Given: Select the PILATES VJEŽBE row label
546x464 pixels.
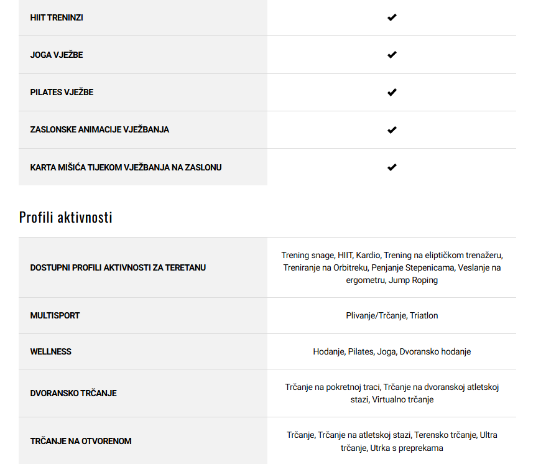Looking at the screenshot, I should [x=62, y=92].
